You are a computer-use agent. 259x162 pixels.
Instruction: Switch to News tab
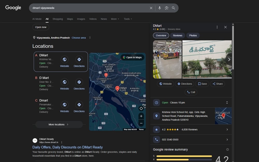tap(104, 19)
